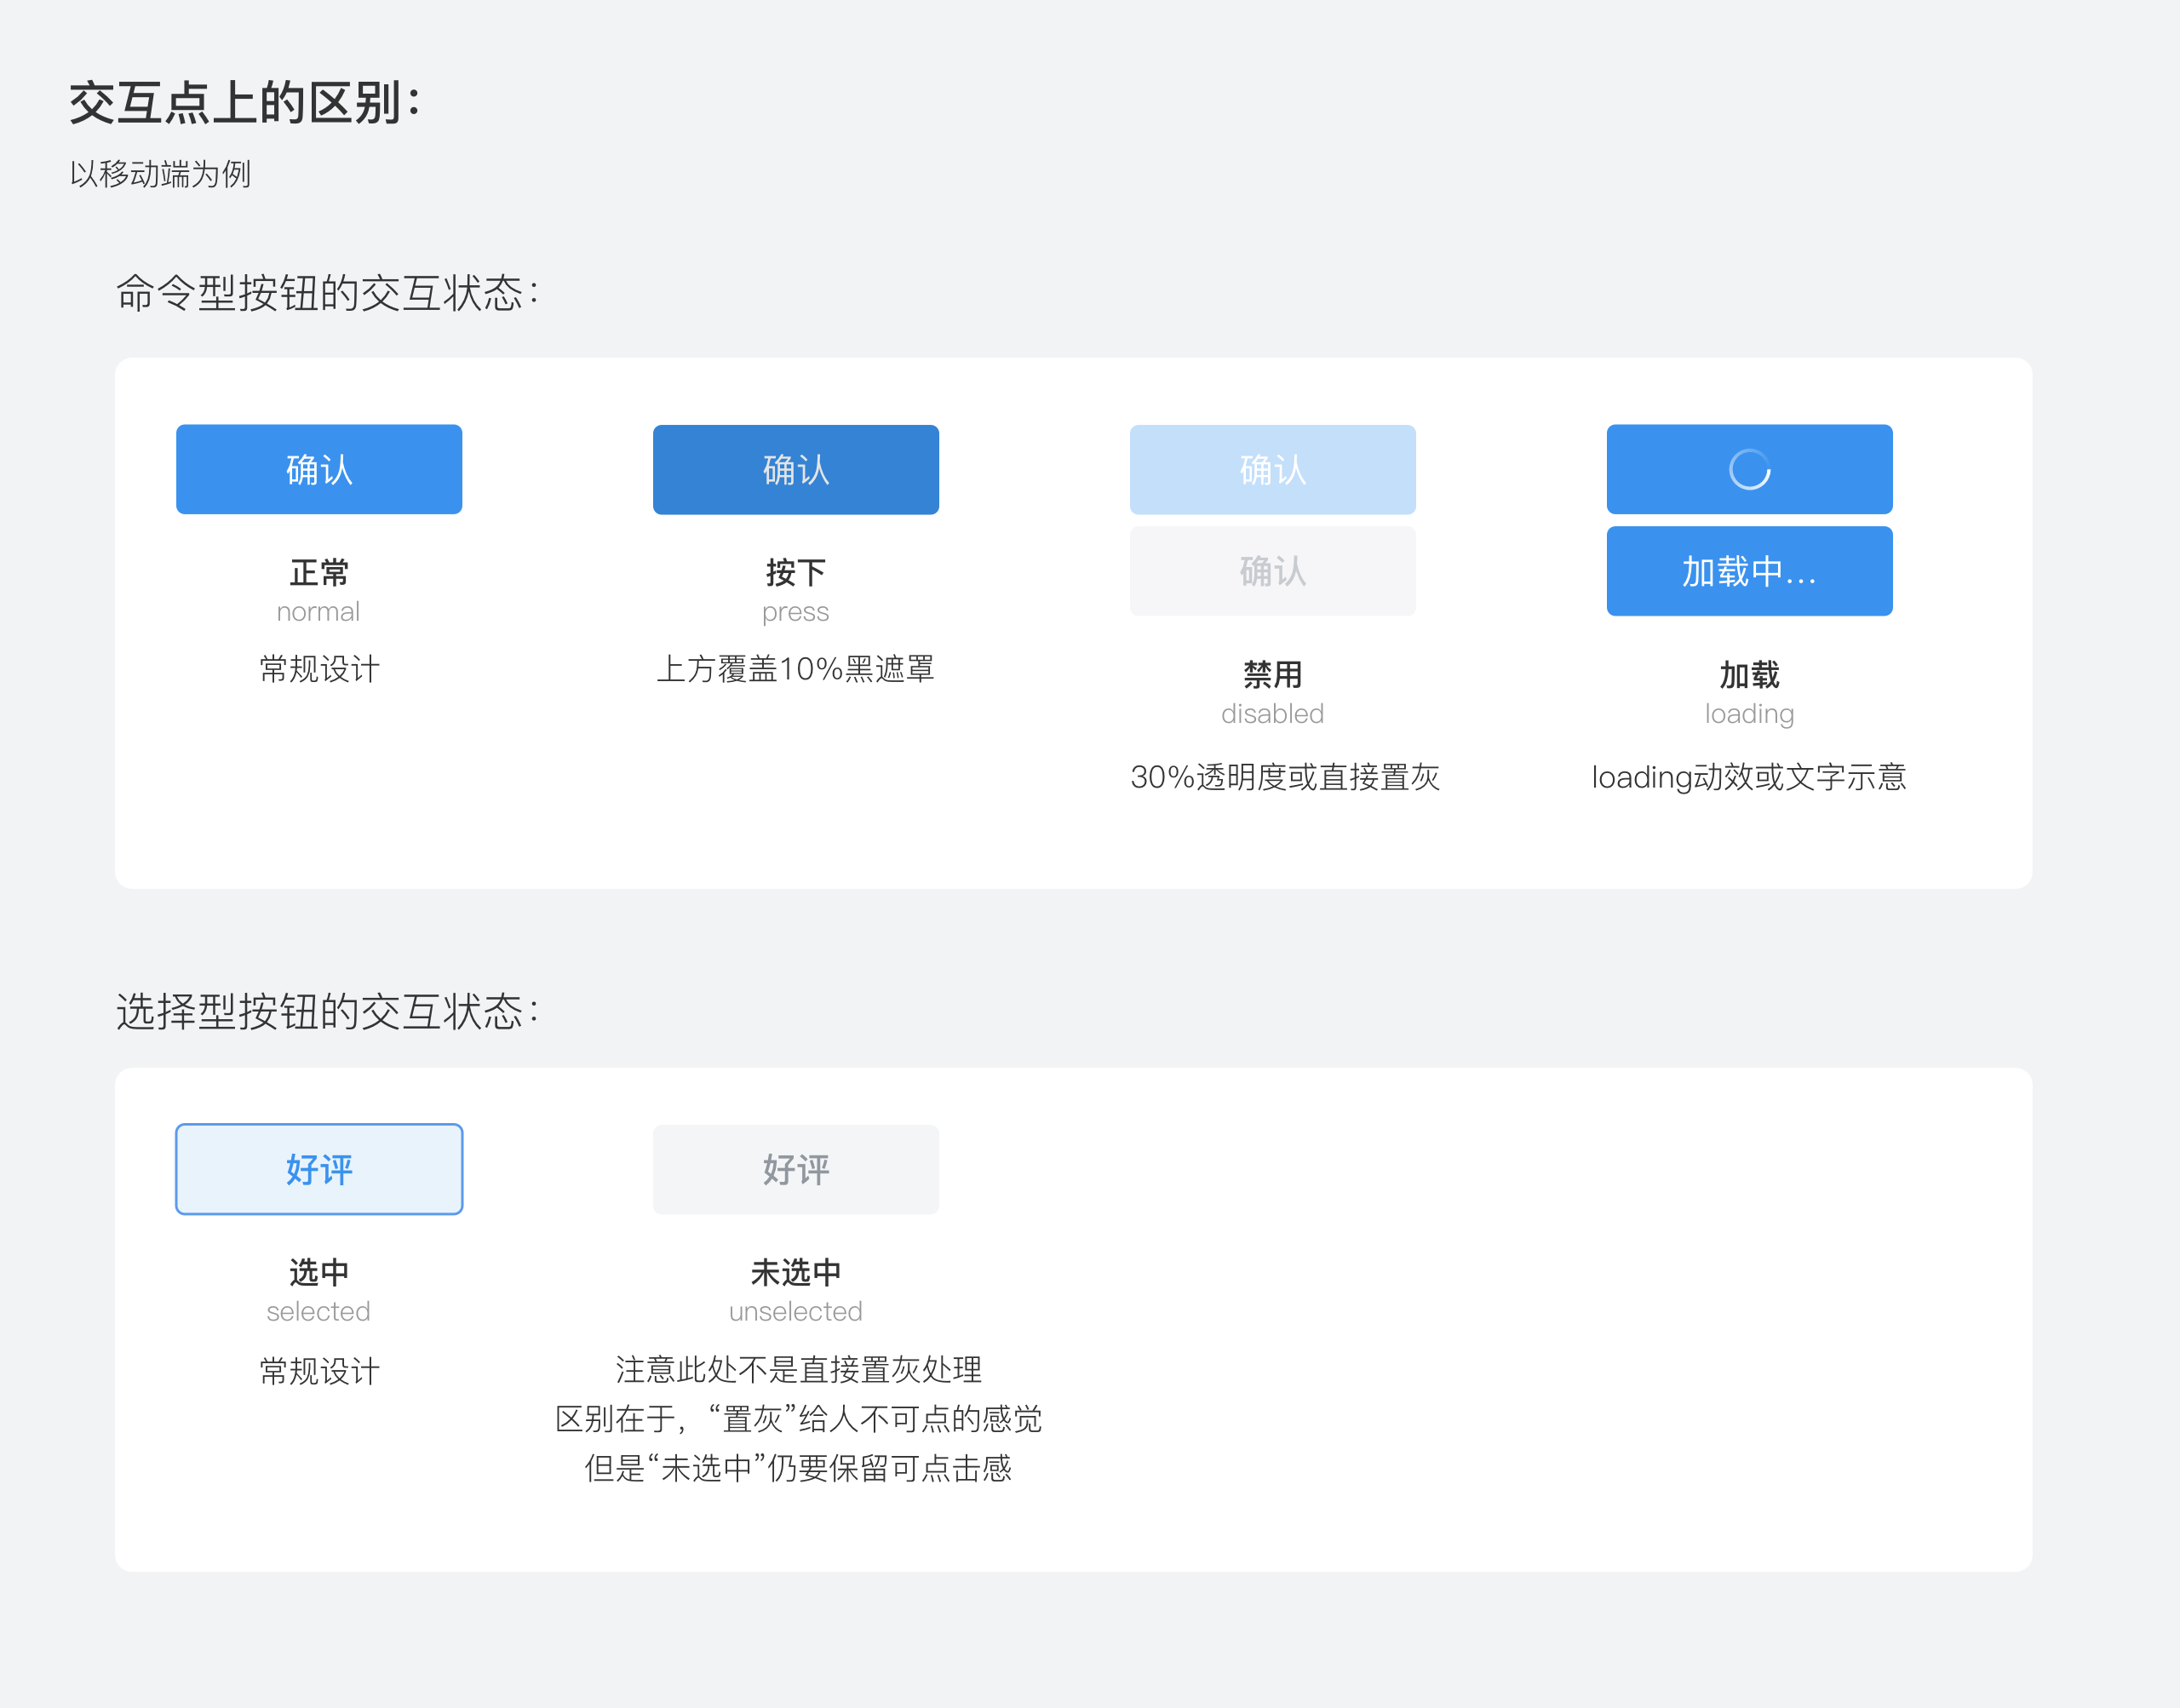Click the pressed state 确认 button
Image resolution: width=2180 pixels, height=1708 pixels.
(x=795, y=469)
